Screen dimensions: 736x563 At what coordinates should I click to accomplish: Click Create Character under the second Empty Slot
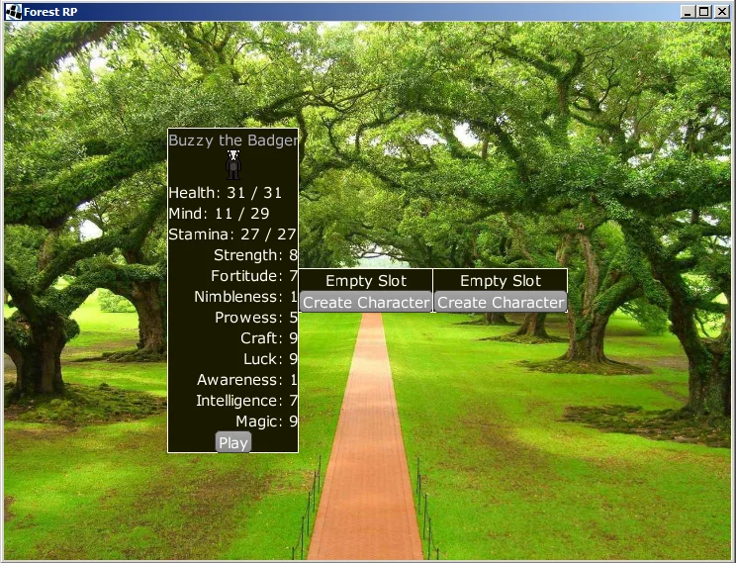click(501, 303)
